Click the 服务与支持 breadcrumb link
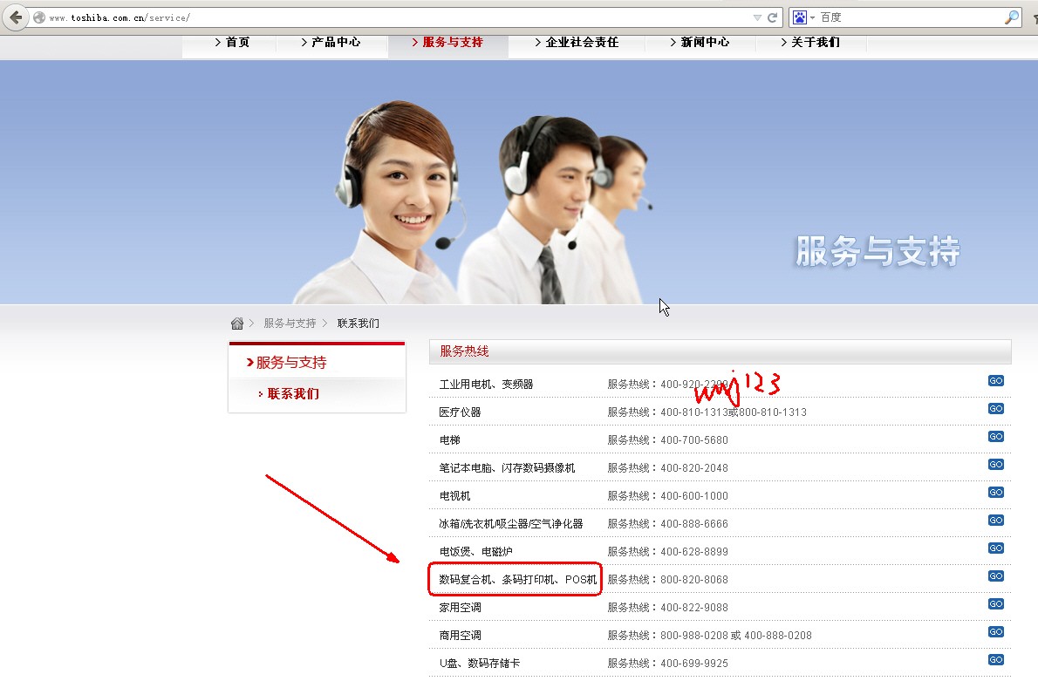The image size is (1038, 681). pos(290,323)
